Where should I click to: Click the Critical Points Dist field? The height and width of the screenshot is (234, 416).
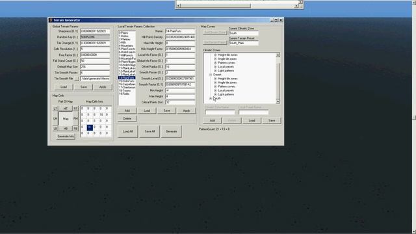pyautogui.click(x=180, y=102)
